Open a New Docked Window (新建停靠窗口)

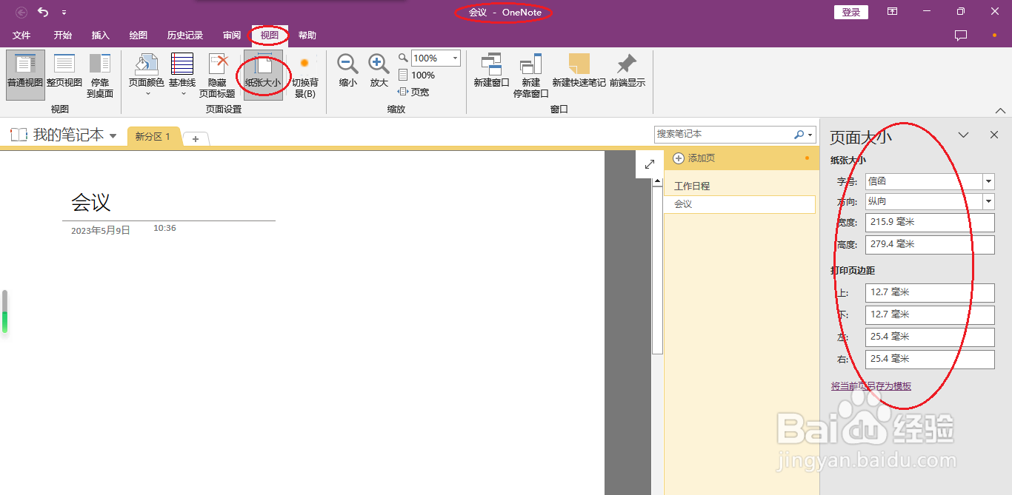pos(531,75)
